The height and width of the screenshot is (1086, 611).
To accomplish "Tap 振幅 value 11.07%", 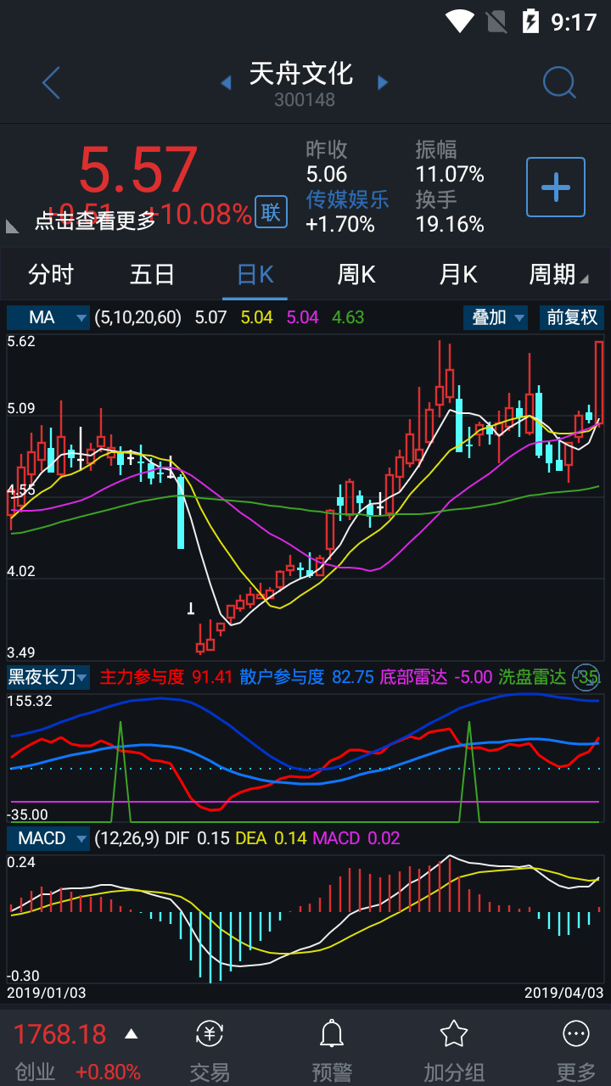I will pos(450,175).
